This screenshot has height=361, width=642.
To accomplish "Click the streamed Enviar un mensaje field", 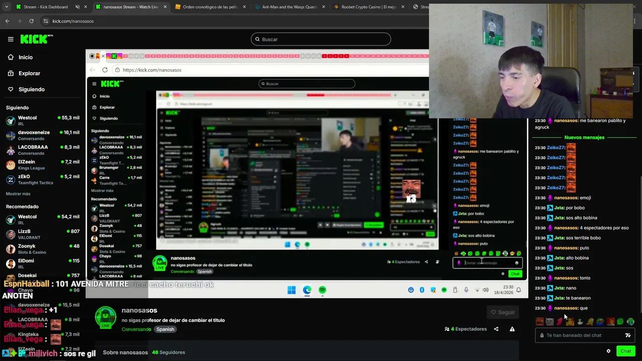I will [488, 263].
